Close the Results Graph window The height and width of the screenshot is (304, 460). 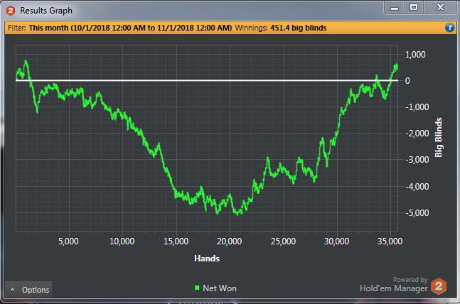pyautogui.click(x=440, y=7)
